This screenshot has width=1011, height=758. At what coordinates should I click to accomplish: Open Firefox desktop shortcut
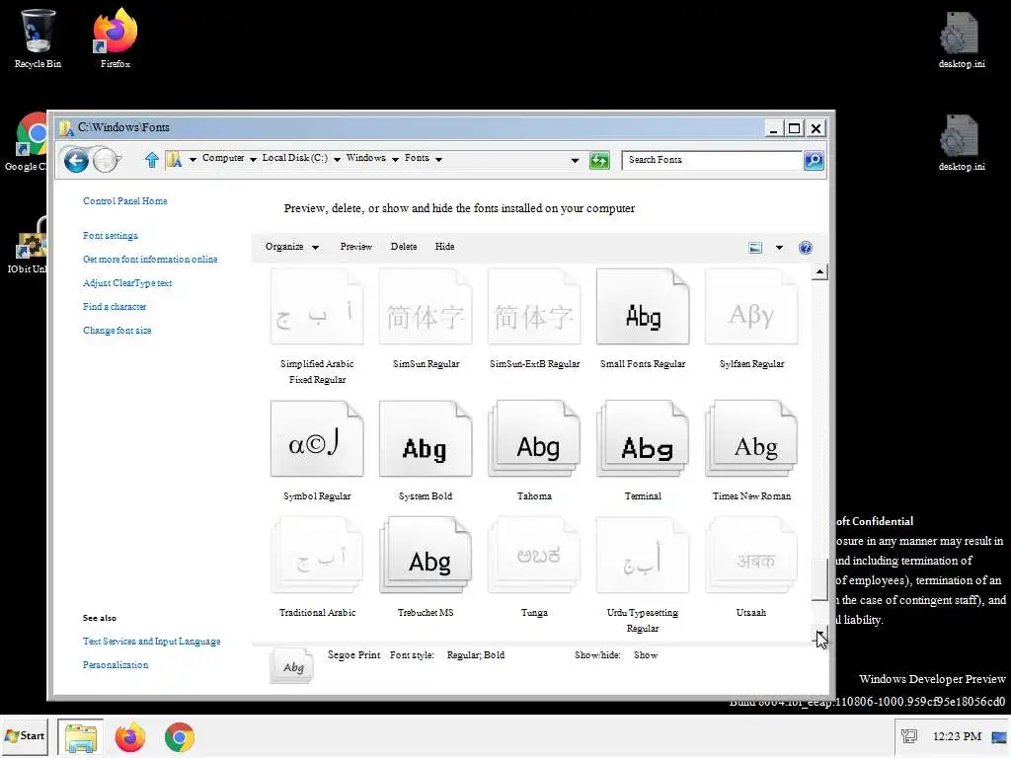click(116, 38)
